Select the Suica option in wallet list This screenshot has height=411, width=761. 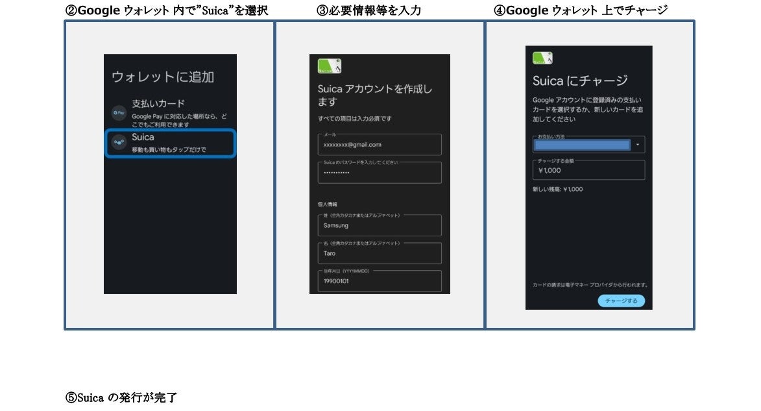(x=171, y=143)
